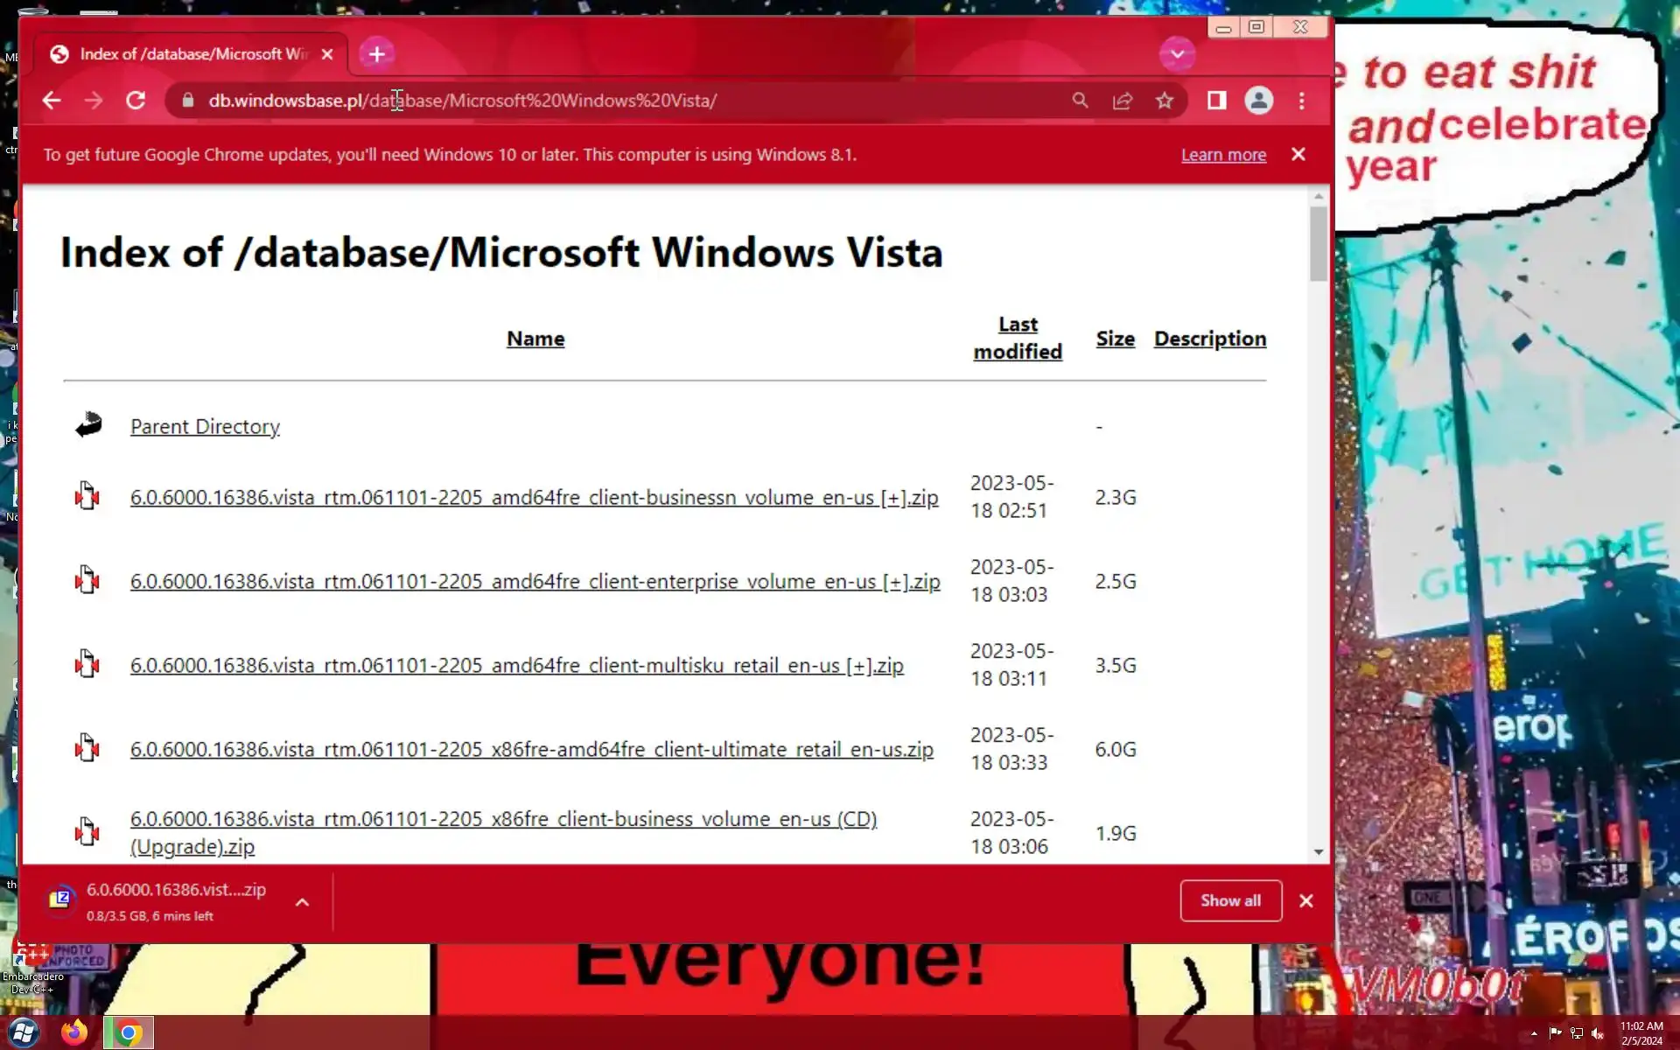The height and width of the screenshot is (1050, 1680).
Task: Open Parent Directory link
Action: pos(205,427)
